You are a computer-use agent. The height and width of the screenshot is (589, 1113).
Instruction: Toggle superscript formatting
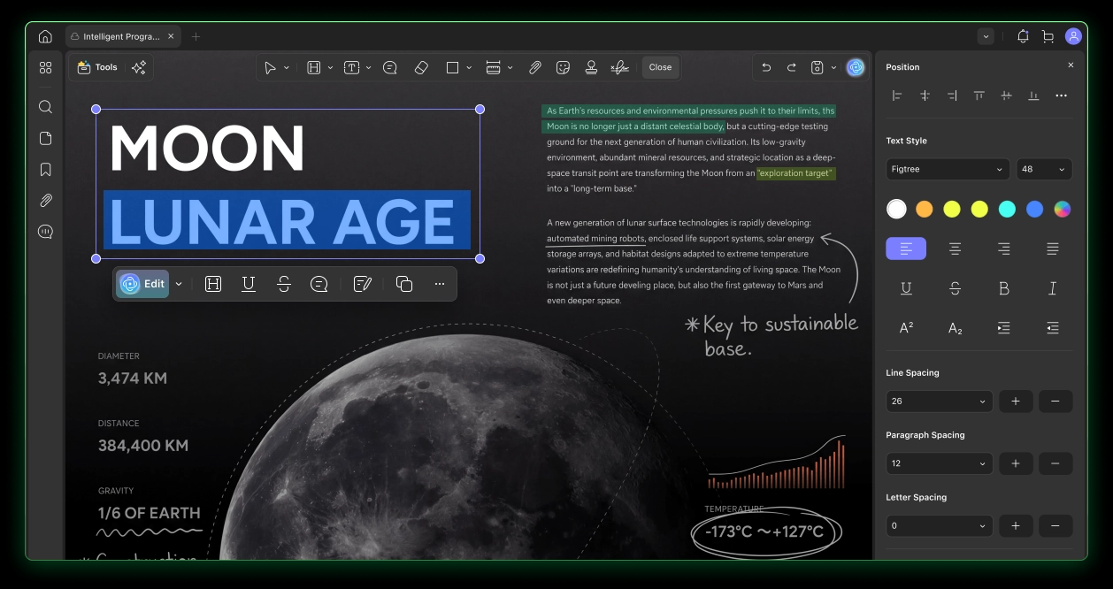pyautogui.click(x=906, y=327)
